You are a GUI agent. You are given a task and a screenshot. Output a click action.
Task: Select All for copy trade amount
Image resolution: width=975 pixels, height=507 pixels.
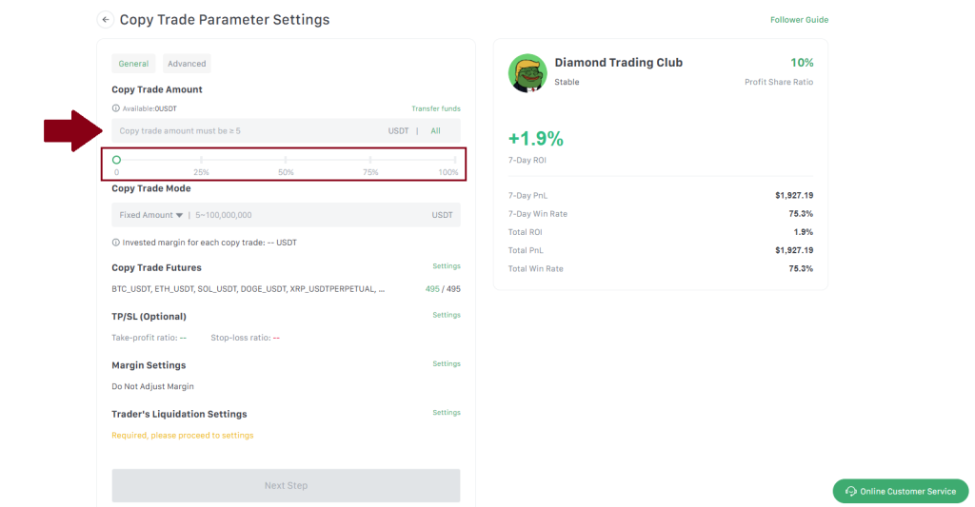[x=435, y=131]
